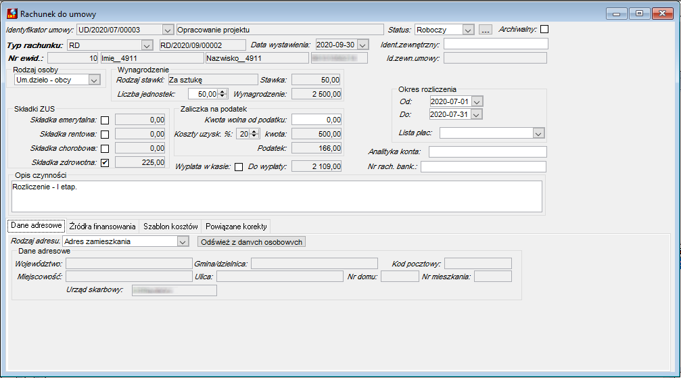The image size is (681, 378).
Task: Click the Kwota wolna od podatku field
Action: coord(316,120)
